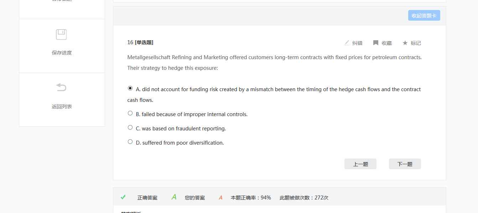Click the bookmark favorite icon
Image resolution: width=478 pixels, height=213 pixels.
[376, 43]
